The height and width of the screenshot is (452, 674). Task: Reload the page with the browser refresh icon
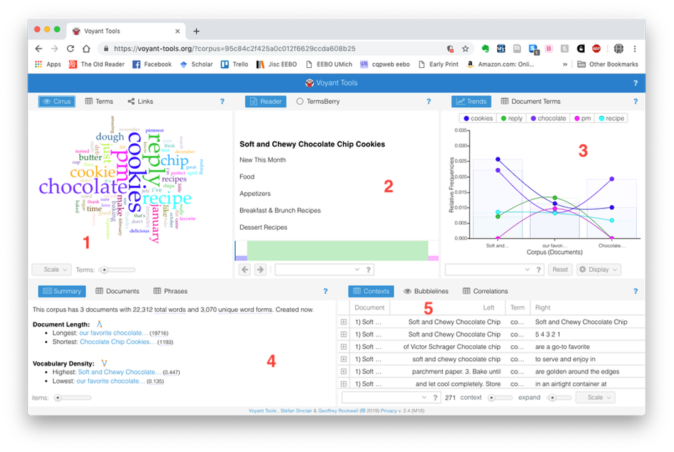pyautogui.click(x=70, y=48)
